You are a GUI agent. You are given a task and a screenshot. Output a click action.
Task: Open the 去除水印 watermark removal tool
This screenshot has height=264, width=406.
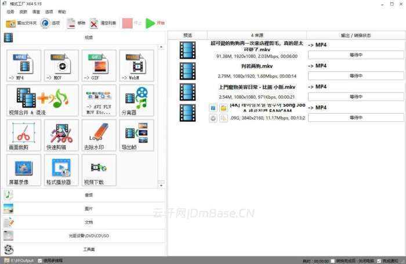[x=99, y=135]
